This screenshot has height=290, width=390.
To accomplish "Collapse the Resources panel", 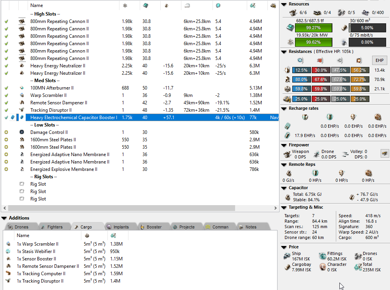I will (284, 4).
